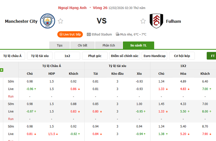Click the weather cloud icon

(118, 34)
